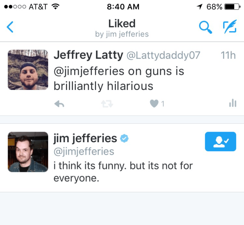Tap the blue verified badge
Image resolution: width=244 pixels, height=225 pixels.
[x=124, y=138]
